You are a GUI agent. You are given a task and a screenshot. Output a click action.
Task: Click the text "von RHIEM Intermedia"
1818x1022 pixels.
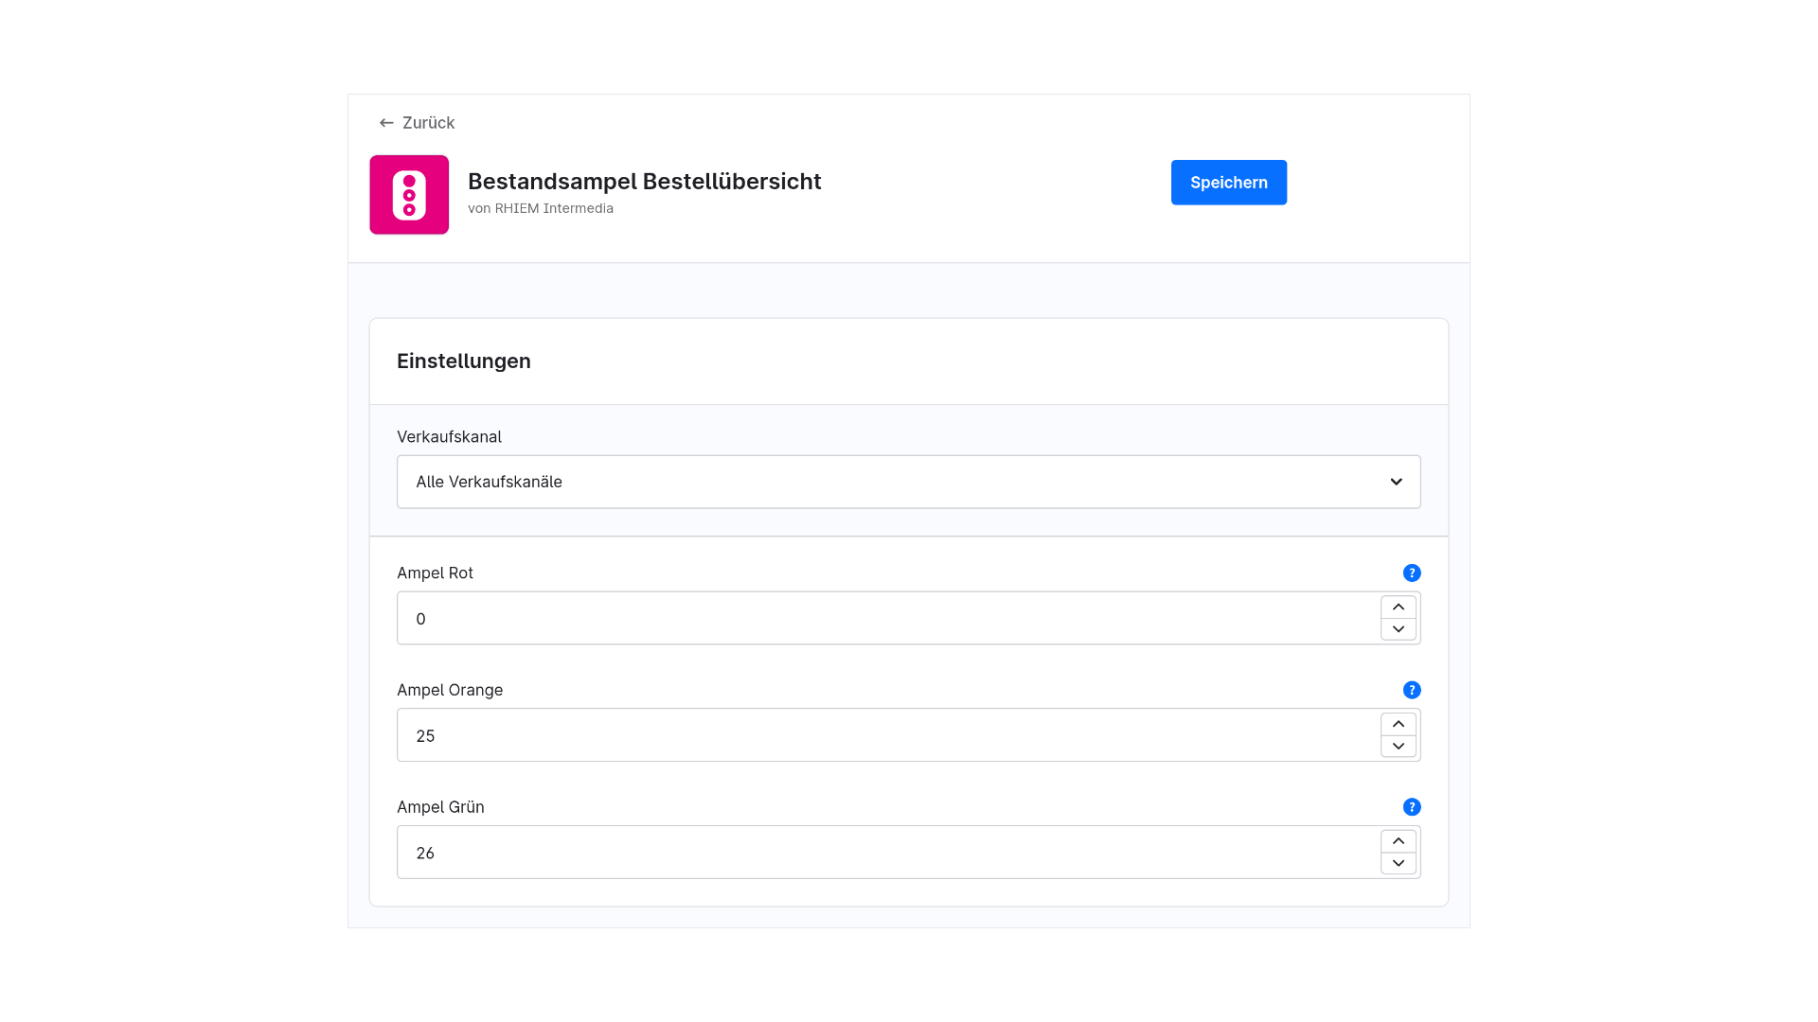tap(541, 208)
